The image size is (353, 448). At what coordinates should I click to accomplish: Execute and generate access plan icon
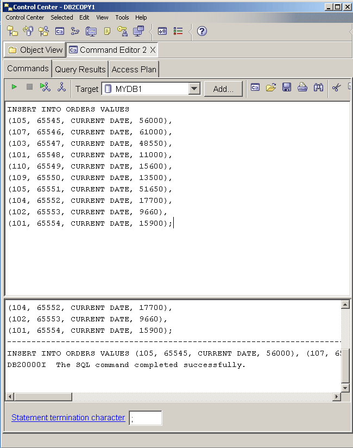pyautogui.click(x=45, y=87)
